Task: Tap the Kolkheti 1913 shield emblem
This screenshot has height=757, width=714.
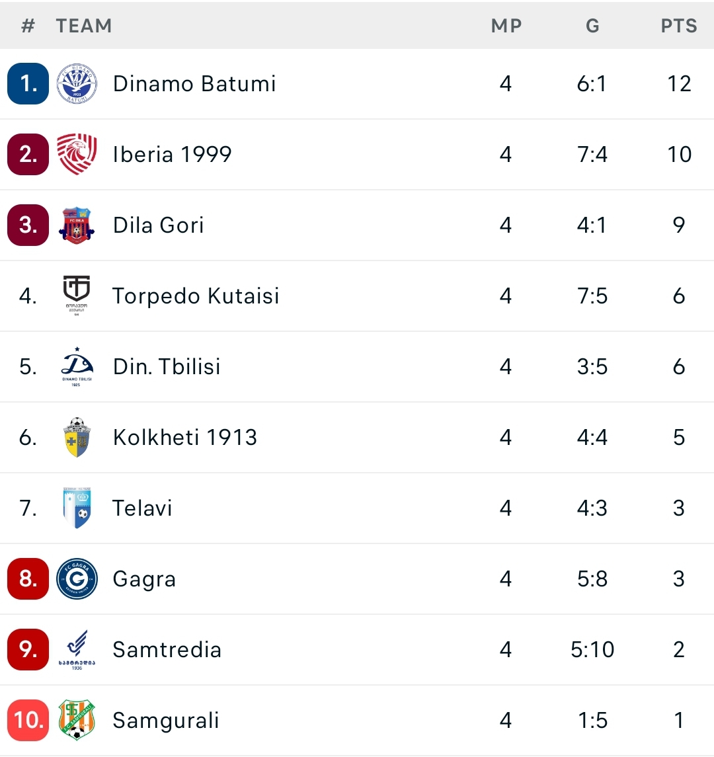Action: [77, 437]
